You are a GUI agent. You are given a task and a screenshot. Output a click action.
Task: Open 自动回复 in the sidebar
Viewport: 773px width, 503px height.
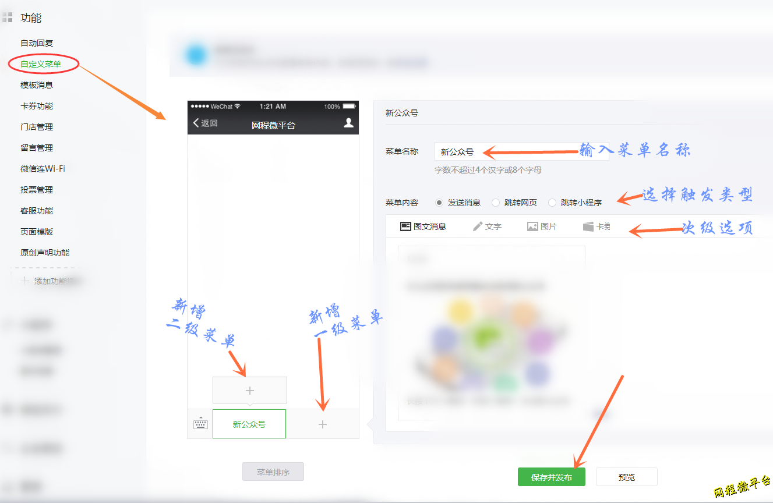37,43
